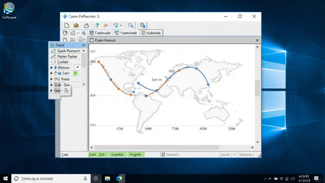Launch Edge browser from the taskbar
Image resolution: width=325 pixels, height=183 pixels.
point(119,179)
